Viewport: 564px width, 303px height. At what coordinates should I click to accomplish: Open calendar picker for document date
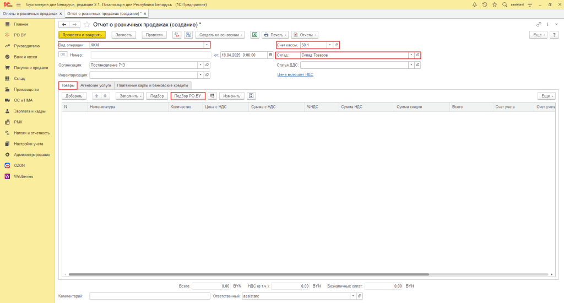tap(270, 55)
